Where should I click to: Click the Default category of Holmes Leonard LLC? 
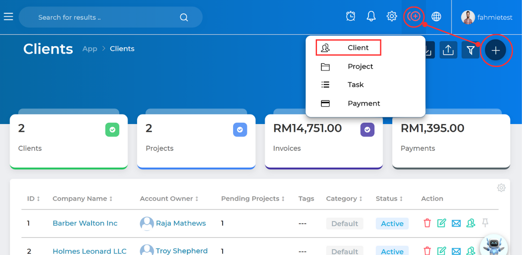click(345, 251)
